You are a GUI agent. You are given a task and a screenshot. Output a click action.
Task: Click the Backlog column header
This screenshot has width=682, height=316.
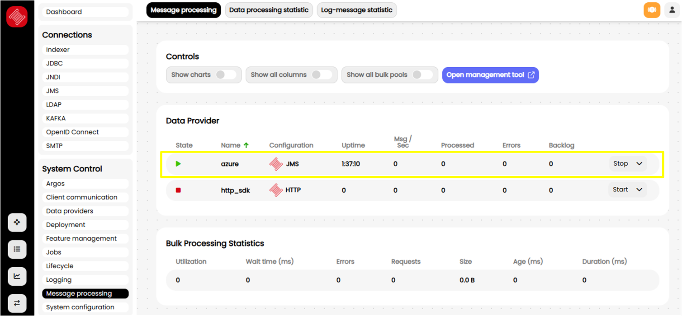561,145
